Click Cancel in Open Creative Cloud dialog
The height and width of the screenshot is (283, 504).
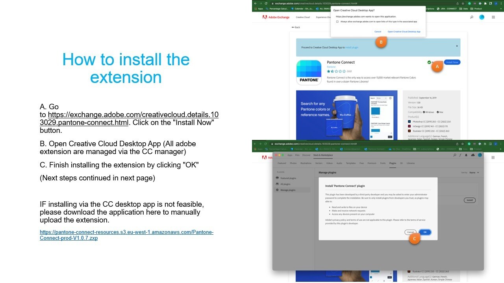(x=378, y=31)
